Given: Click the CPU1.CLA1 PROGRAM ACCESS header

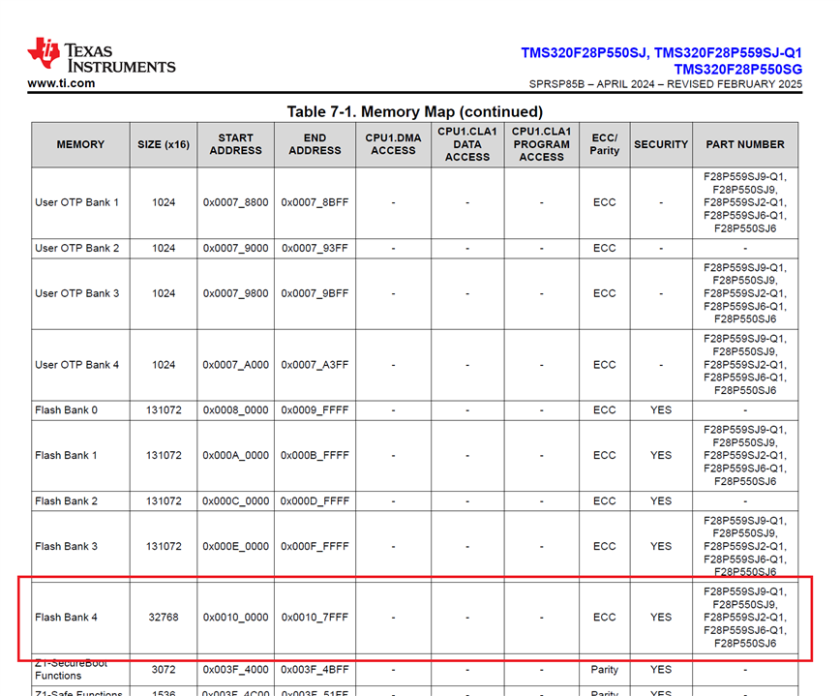Looking at the screenshot, I should point(541,144).
